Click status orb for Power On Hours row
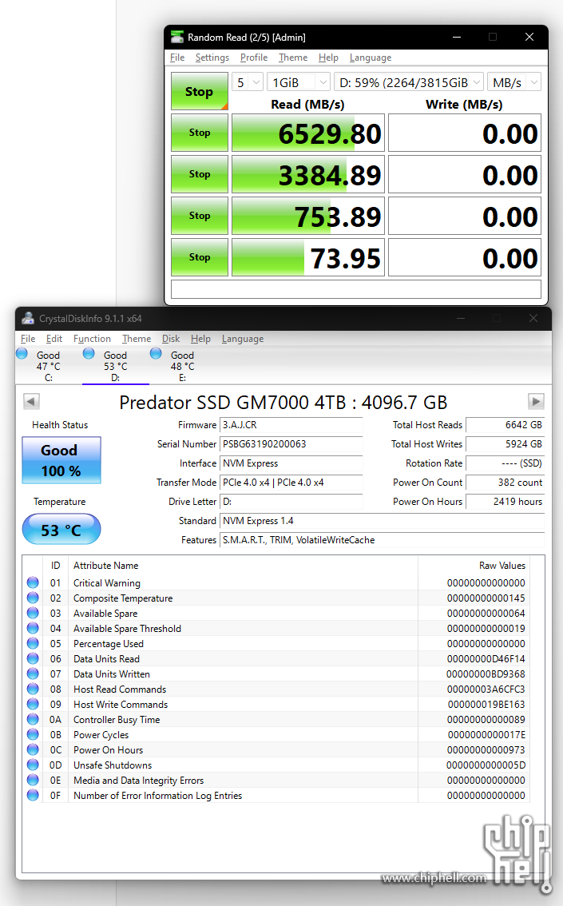The width and height of the screenshot is (563, 906). click(33, 749)
